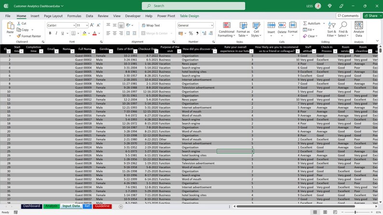Viewport: 383px width, 215px height.
Task: Toggle Underline formatting
Action: (63, 33)
